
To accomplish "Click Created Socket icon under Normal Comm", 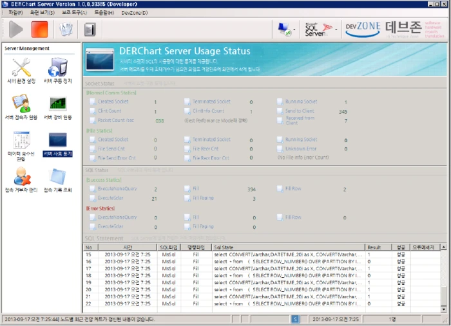I will pyautogui.click(x=92, y=102).
